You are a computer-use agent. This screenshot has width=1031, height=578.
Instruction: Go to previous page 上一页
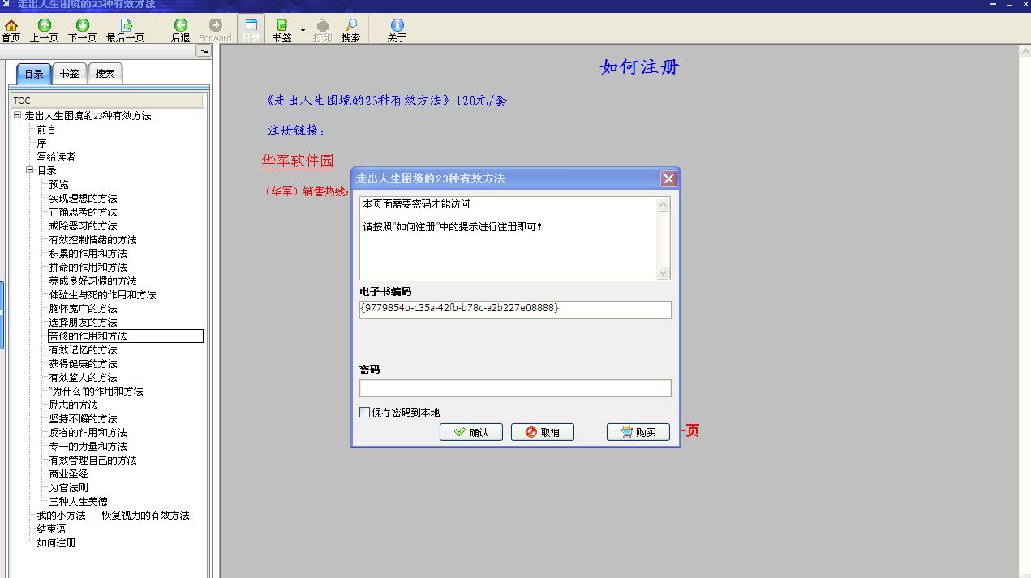pos(45,31)
